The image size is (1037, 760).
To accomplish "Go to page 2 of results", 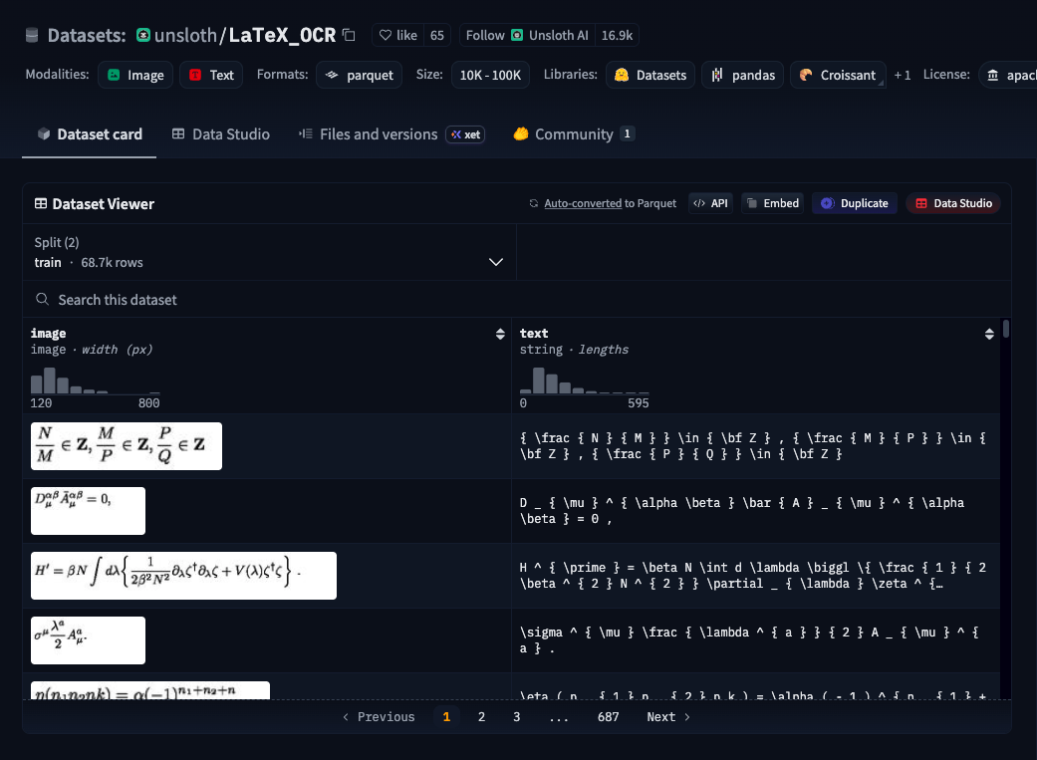I will (x=481, y=717).
